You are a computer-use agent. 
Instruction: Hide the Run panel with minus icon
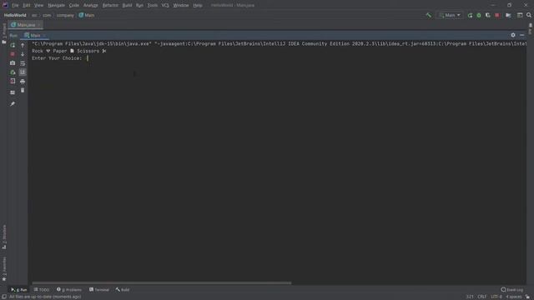point(522,35)
